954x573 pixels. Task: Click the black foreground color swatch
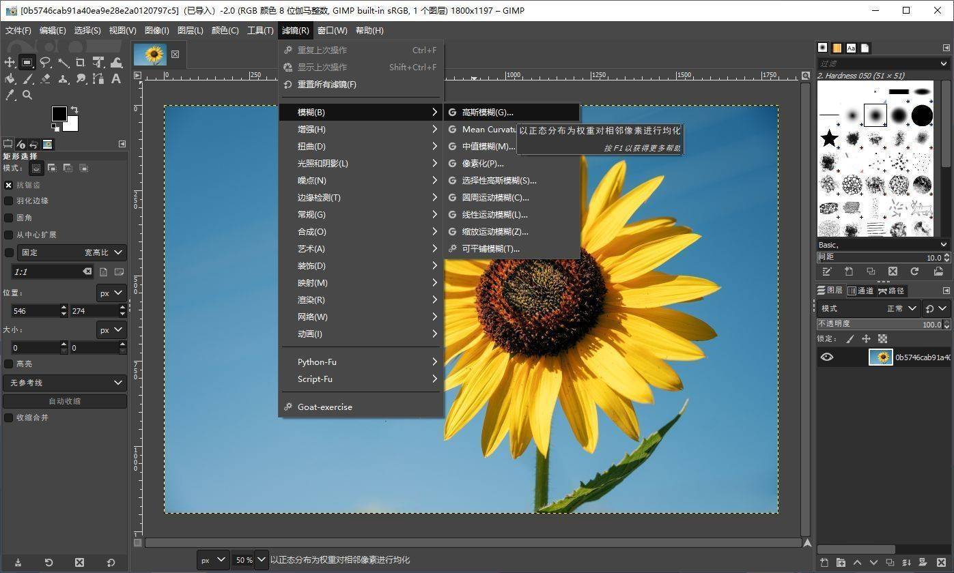(59, 113)
